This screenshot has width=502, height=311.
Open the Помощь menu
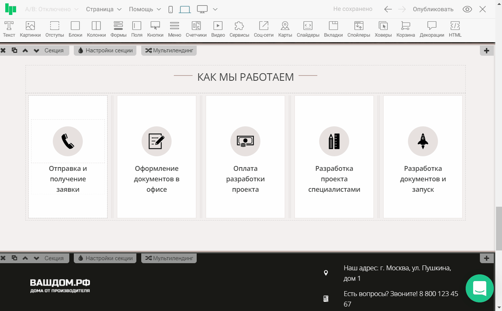[145, 9]
